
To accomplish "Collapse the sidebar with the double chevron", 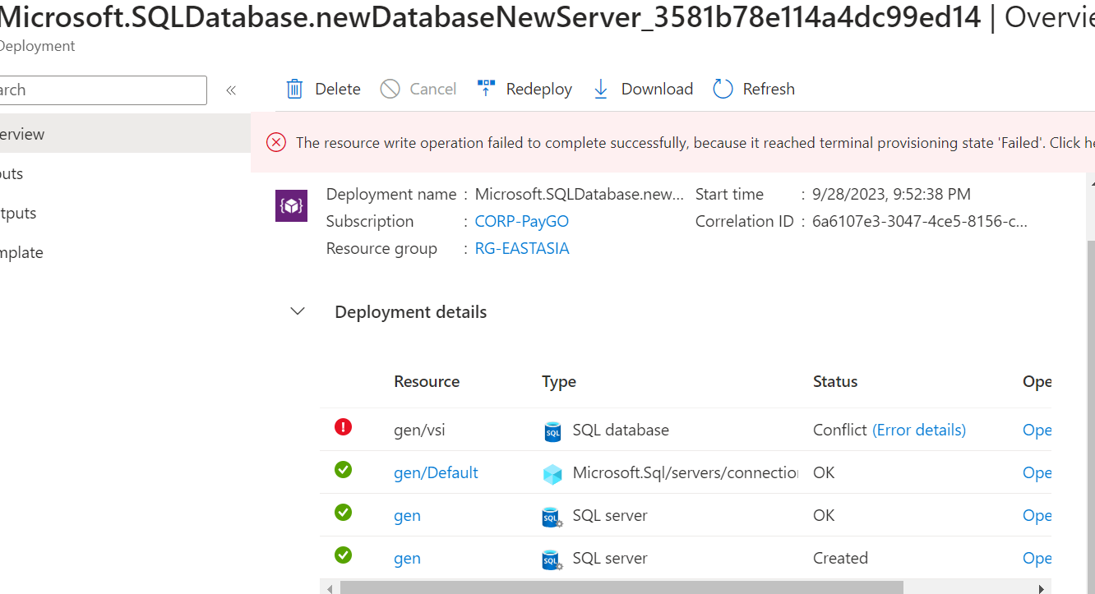I will tap(231, 90).
